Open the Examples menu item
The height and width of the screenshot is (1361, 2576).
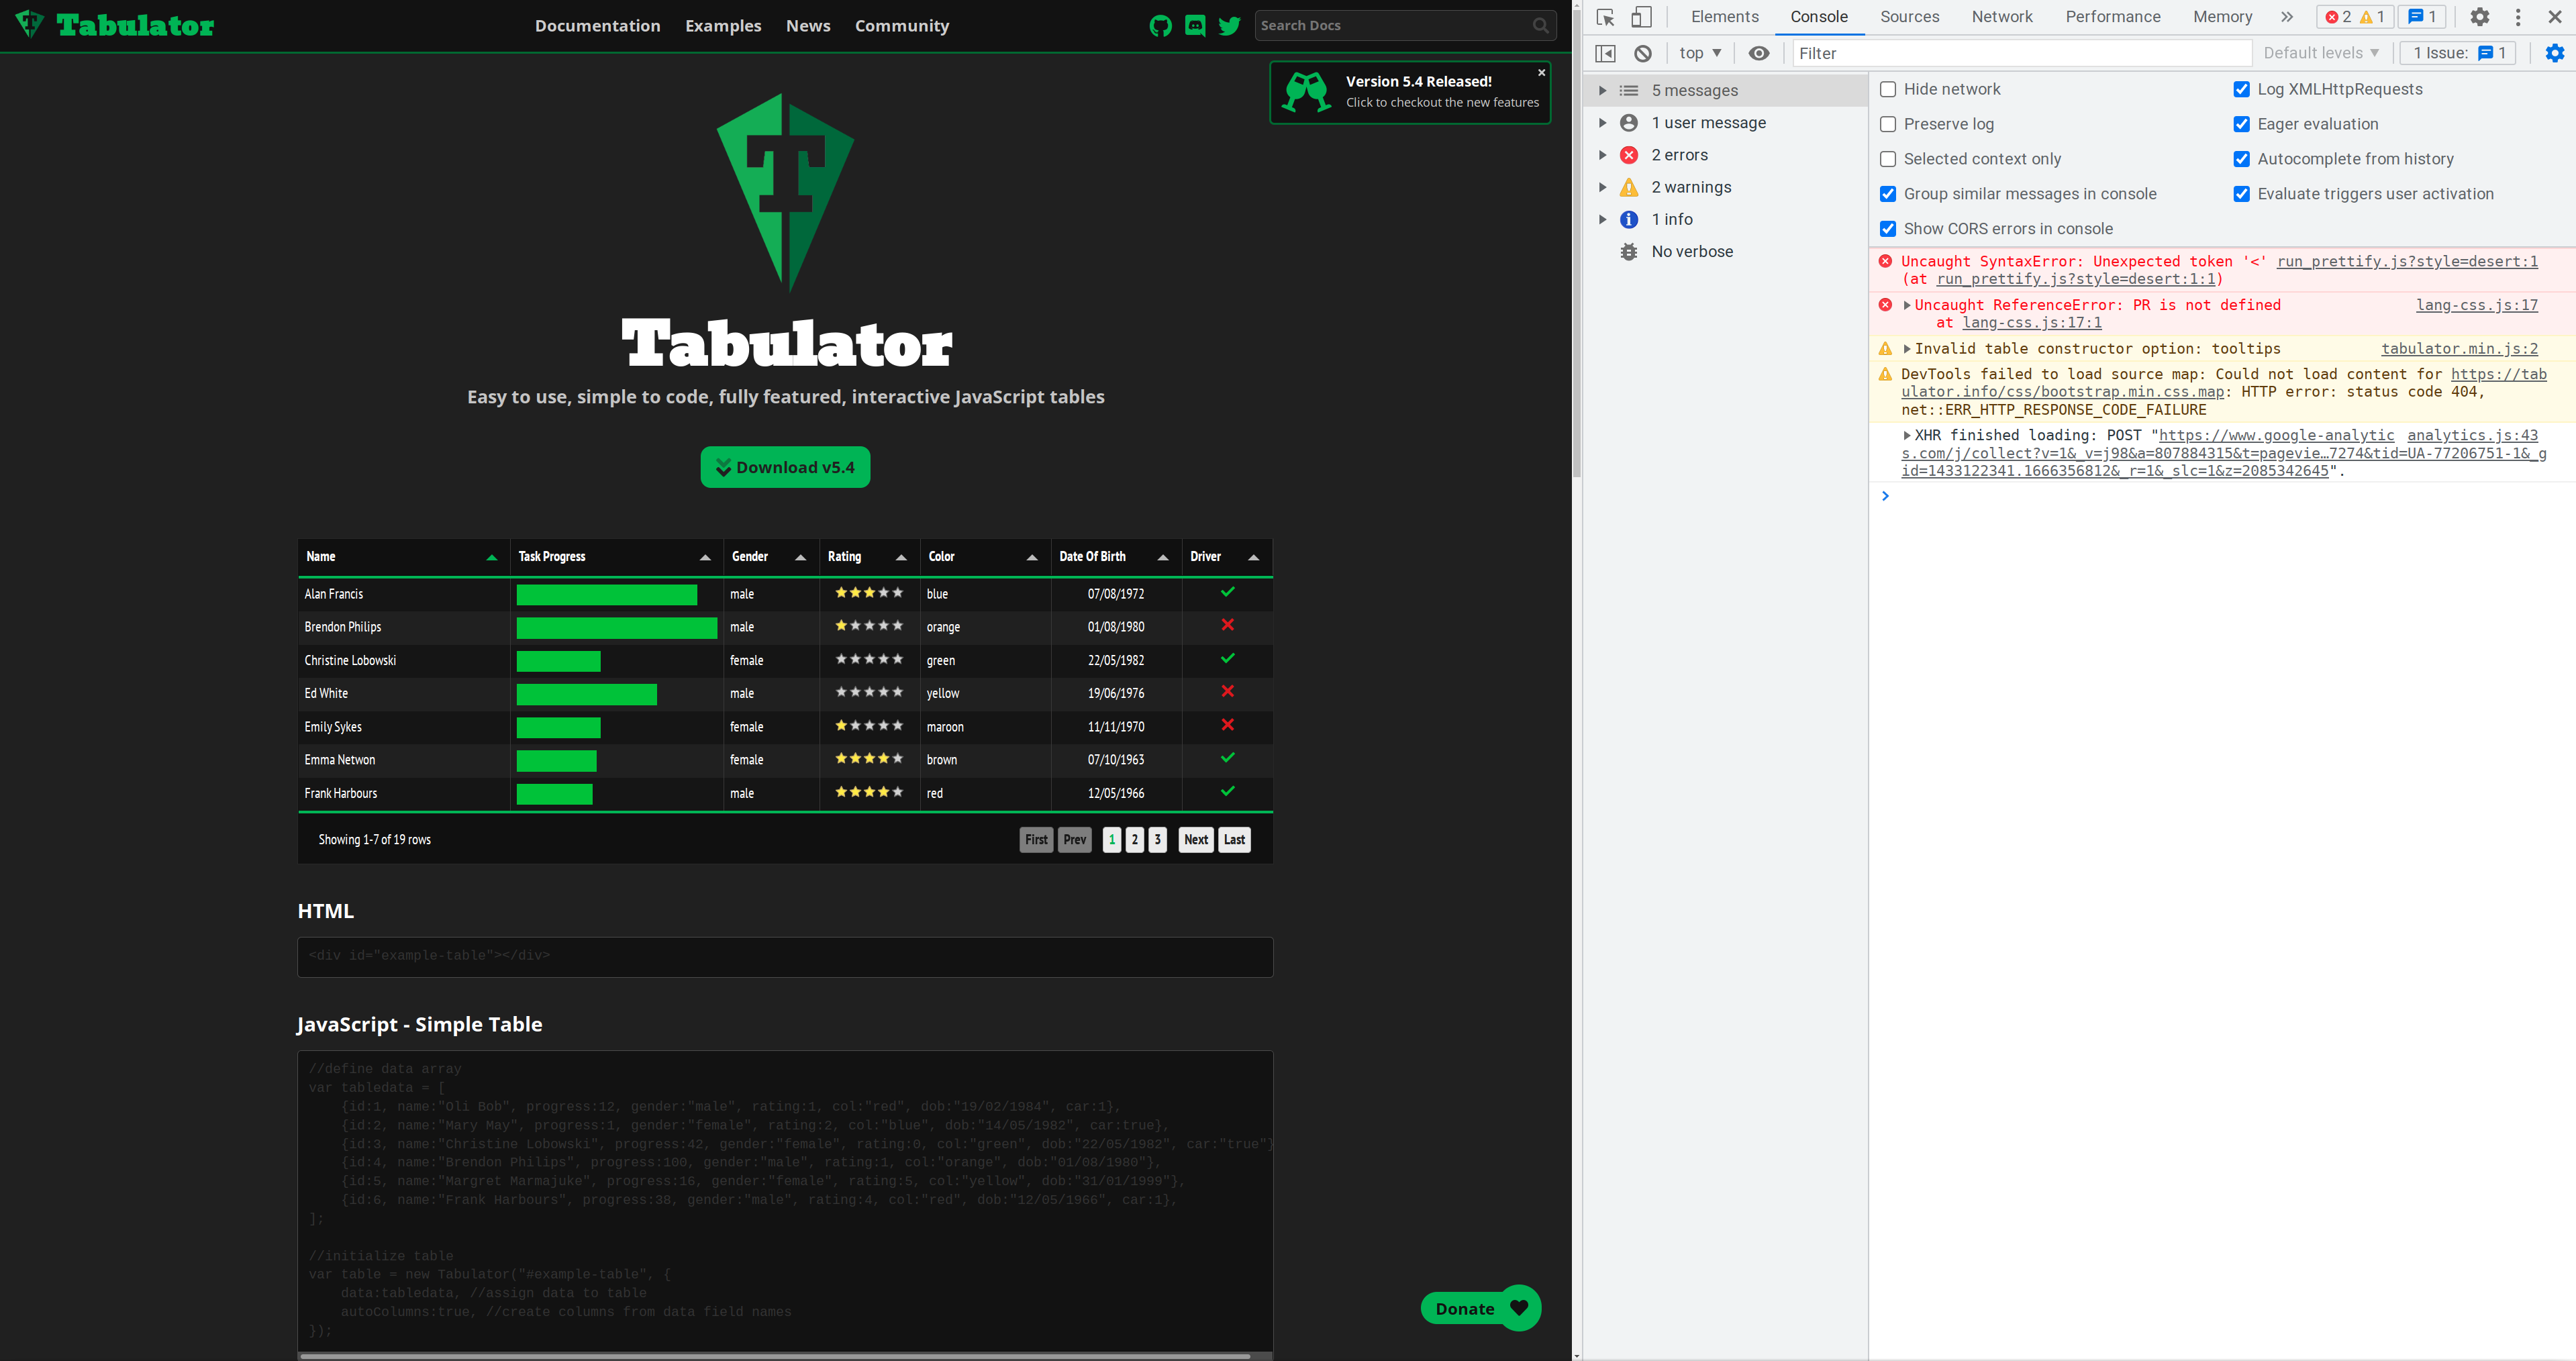click(723, 25)
